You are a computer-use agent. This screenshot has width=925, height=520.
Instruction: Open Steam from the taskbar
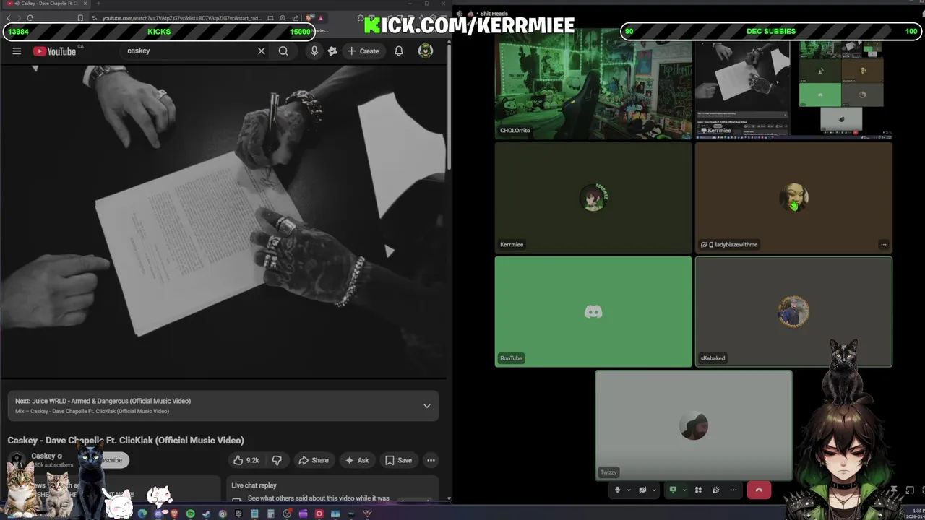pos(206,513)
